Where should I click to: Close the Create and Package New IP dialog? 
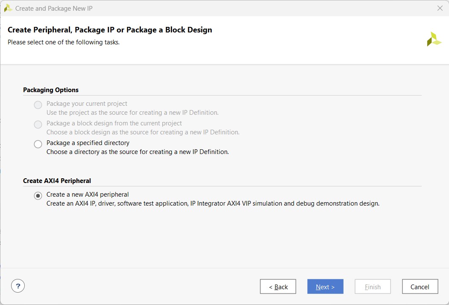440,8
